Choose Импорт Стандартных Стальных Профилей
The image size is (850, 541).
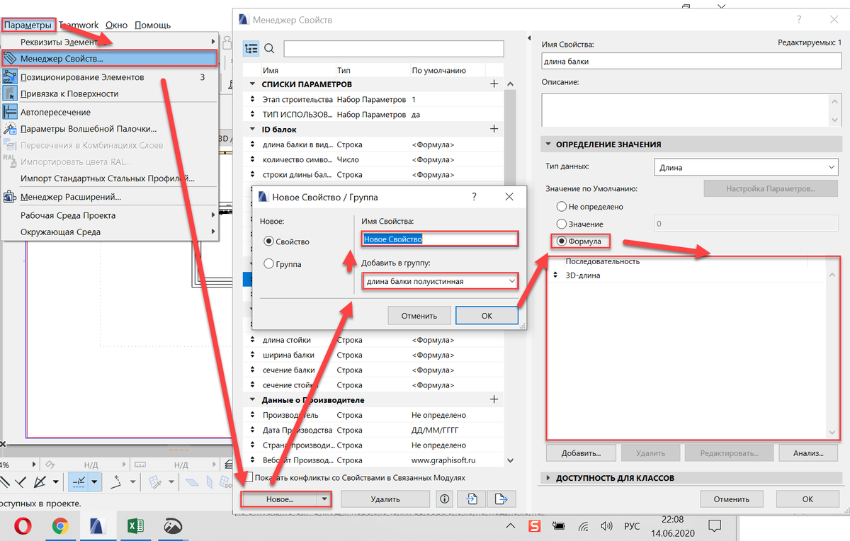click(110, 178)
